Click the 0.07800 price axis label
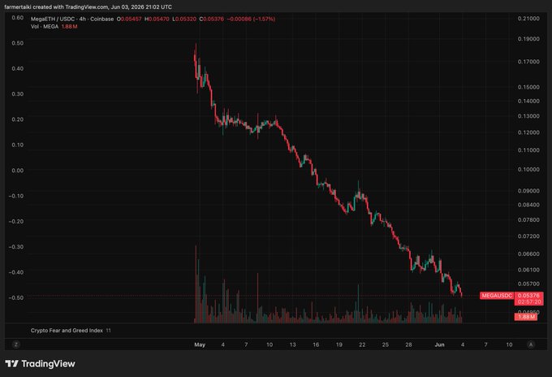The width and height of the screenshot is (552, 377). tap(528, 220)
